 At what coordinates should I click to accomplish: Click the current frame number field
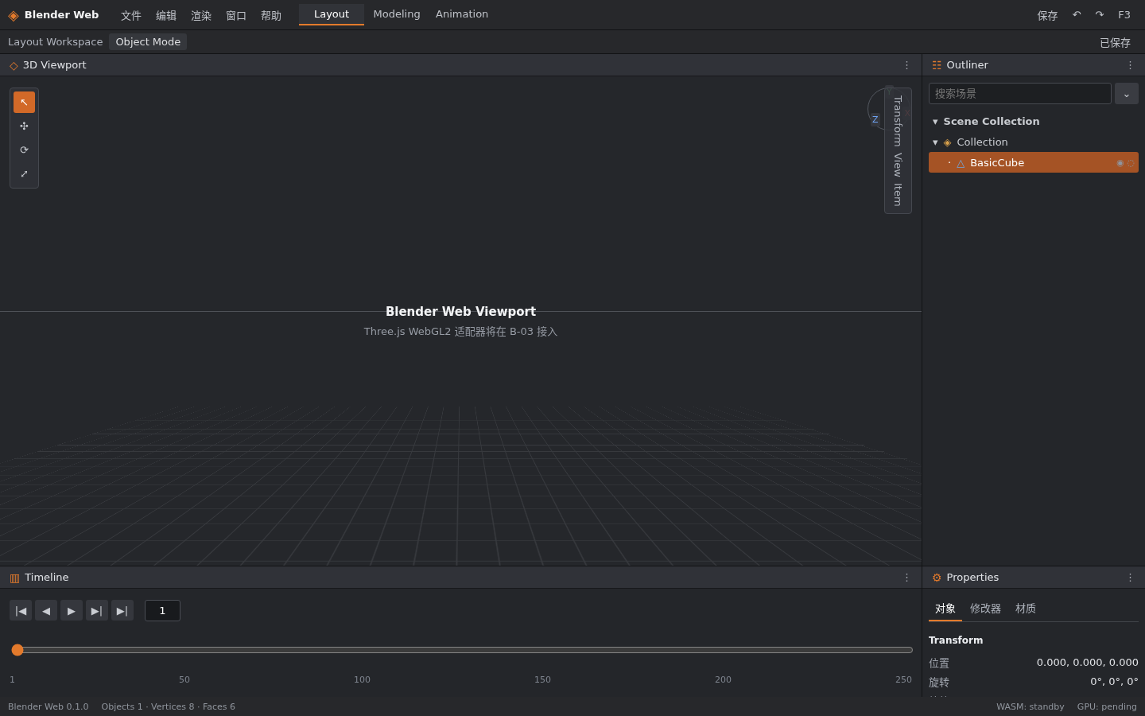tap(162, 610)
